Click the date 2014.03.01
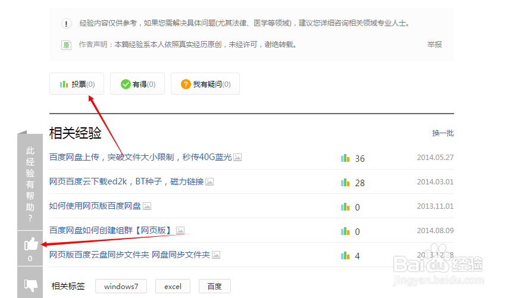The height and width of the screenshot is (298, 513). tap(435, 182)
